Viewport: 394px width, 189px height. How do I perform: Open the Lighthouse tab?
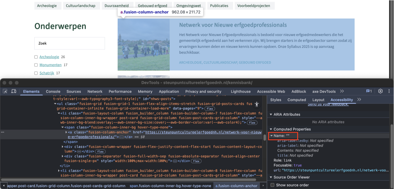[241, 92]
